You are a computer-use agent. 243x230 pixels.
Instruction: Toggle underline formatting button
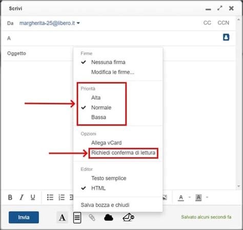click(x=33, y=197)
